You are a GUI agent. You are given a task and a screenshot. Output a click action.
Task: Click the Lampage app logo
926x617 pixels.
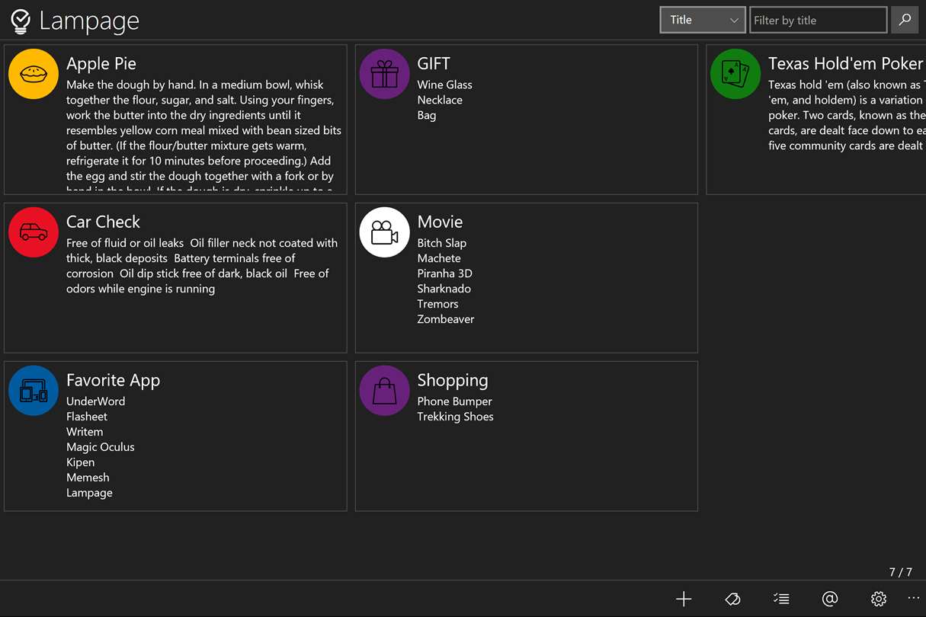point(21,21)
